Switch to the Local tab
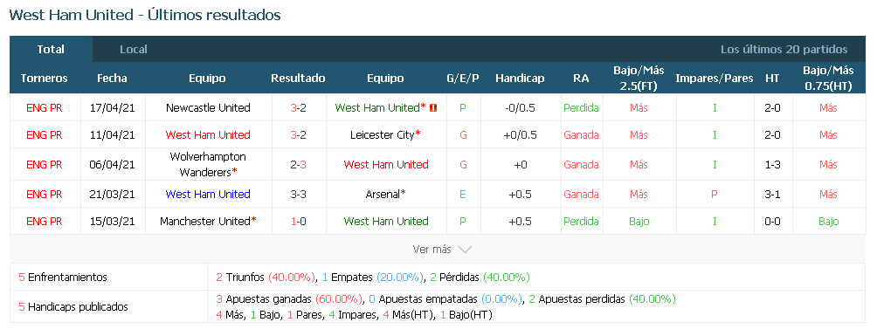Image resolution: width=877 pixels, height=329 pixels. [x=133, y=49]
